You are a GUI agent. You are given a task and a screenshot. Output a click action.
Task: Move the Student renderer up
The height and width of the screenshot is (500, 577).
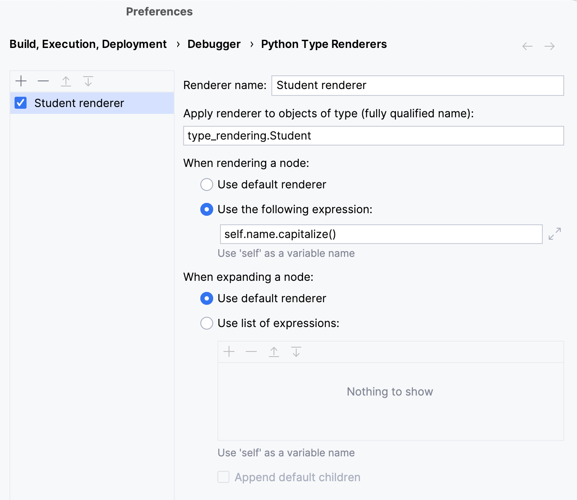coord(66,81)
